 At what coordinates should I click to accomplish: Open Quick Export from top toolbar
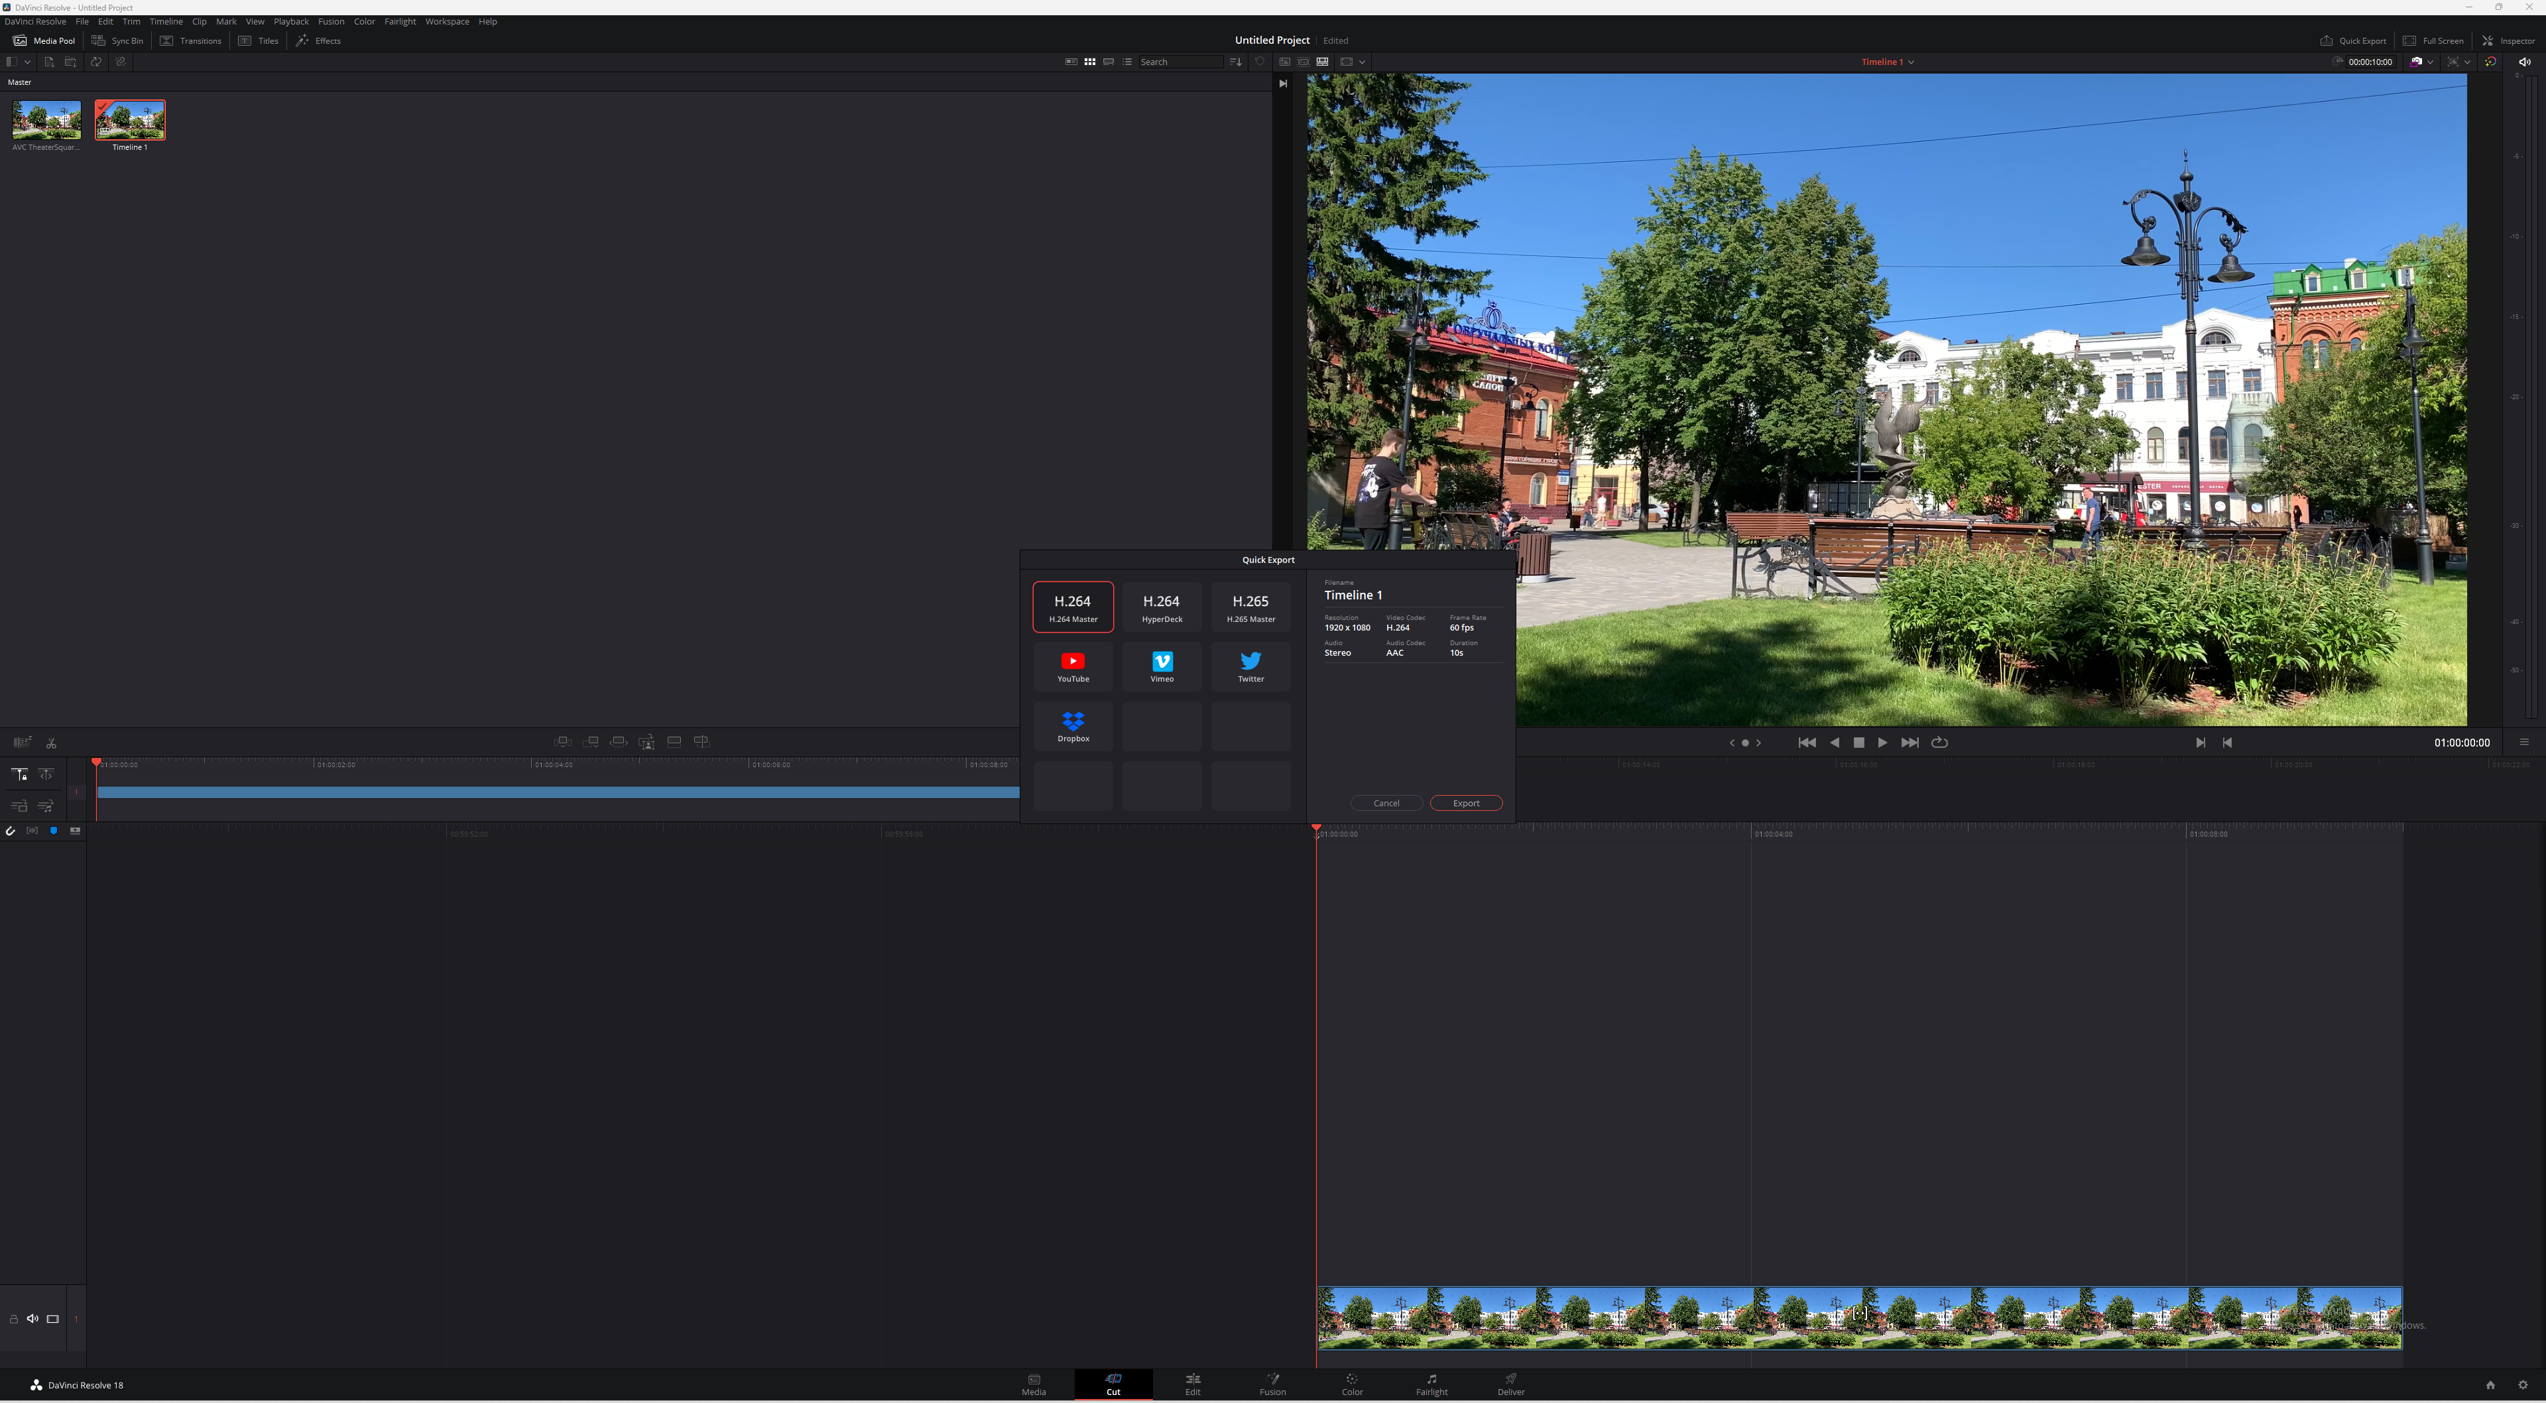click(2353, 40)
